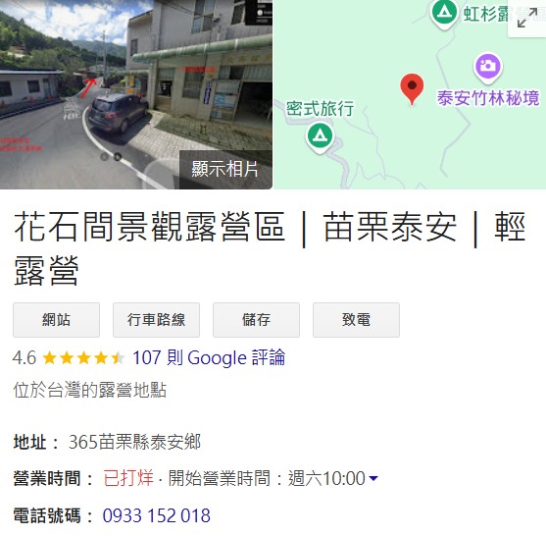Click the 花石間景觀露營區 title heading
Screen dimensions: 546x536
click(149, 228)
